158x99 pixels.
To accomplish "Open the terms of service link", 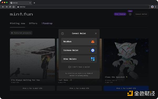I will coord(81,74).
